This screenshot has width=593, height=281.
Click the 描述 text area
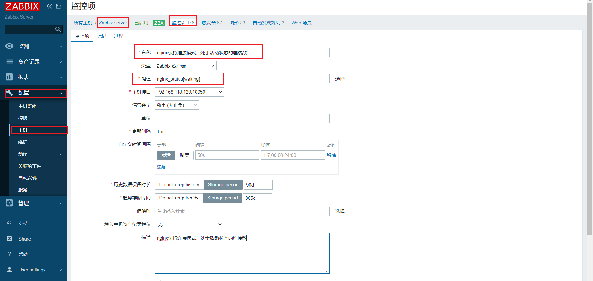click(242, 253)
